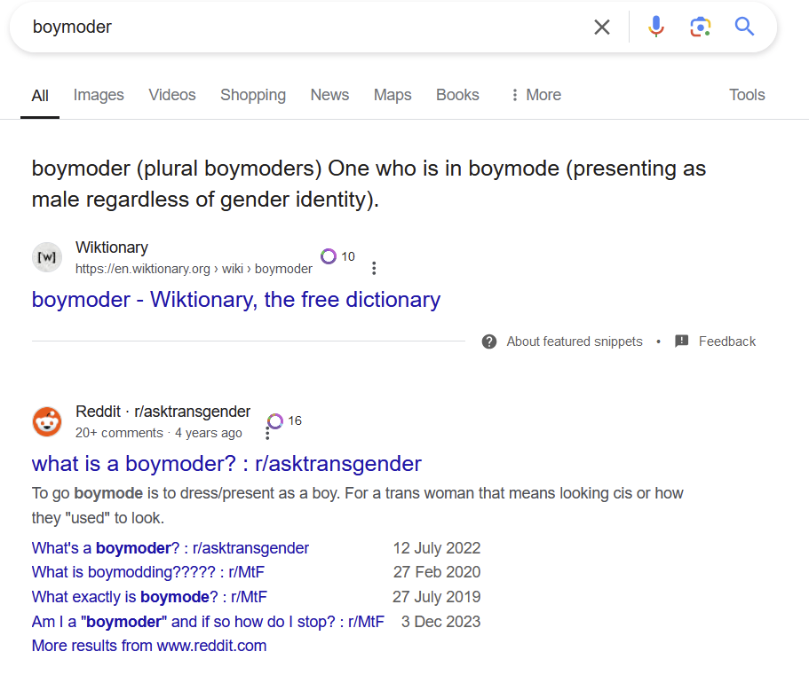Send Feedback on the featured snippet
The width and height of the screenshot is (809, 683).
(716, 341)
